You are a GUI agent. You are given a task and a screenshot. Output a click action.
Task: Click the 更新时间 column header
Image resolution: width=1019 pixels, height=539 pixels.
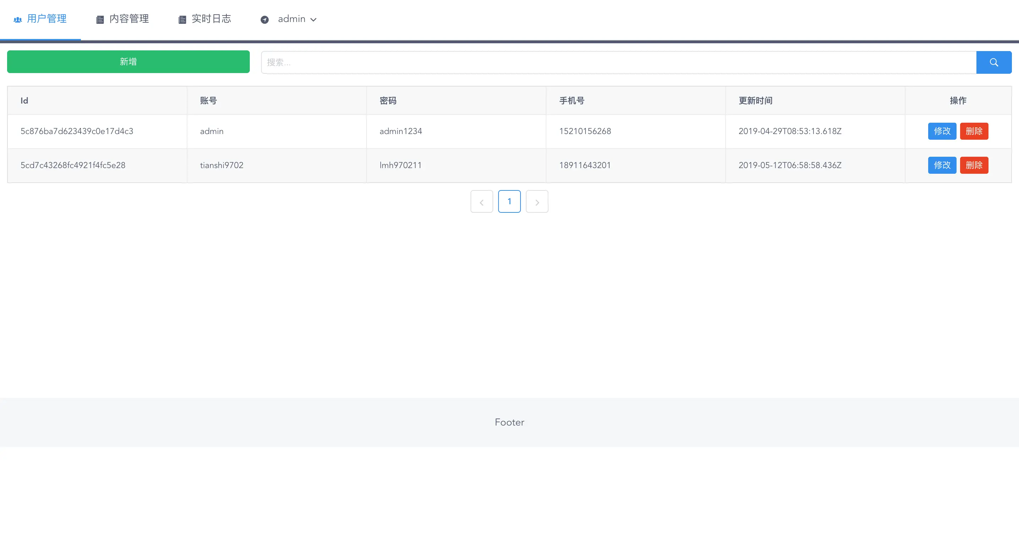click(x=755, y=101)
